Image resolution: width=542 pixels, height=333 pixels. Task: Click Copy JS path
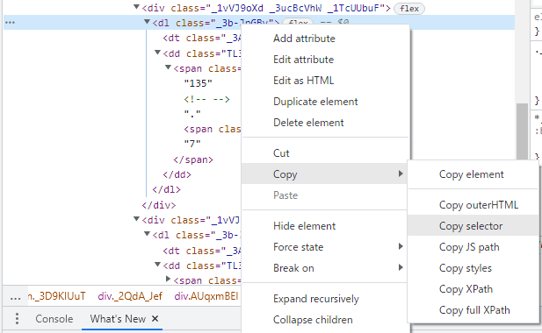469,247
